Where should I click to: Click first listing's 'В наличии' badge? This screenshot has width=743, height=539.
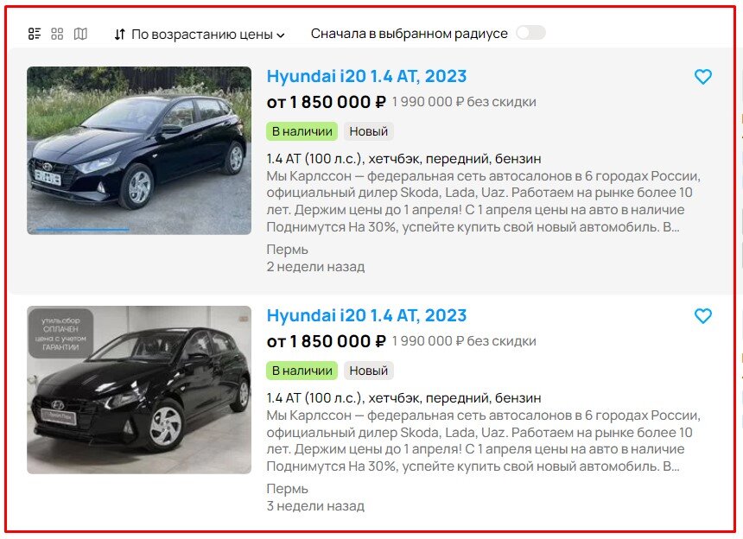click(x=302, y=131)
